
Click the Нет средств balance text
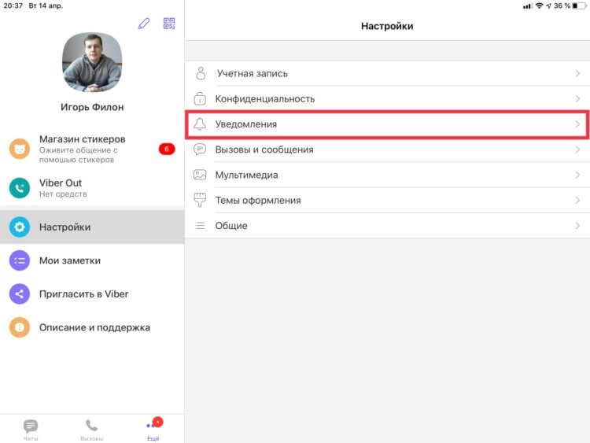pyautogui.click(x=63, y=194)
